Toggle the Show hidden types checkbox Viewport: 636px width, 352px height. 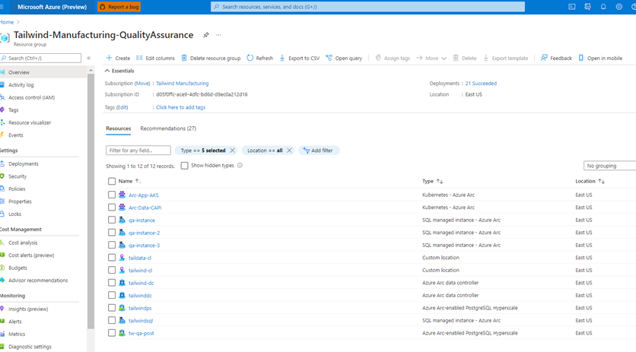(185, 166)
